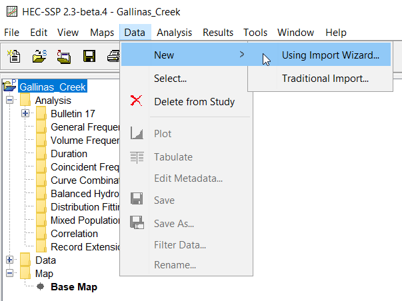The height and width of the screenshot is (301, 402).
Task: Open the Select... entry in Data menu
Action: click(170, 79)
